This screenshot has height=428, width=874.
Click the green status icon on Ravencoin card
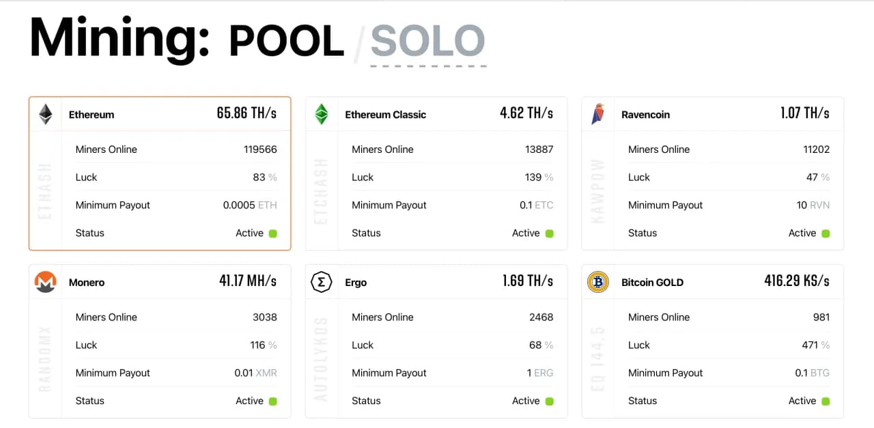click(826, 233)
